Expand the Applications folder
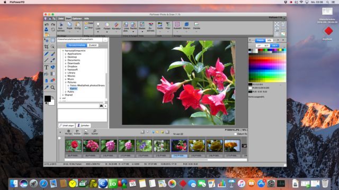This screenshot has width=339, height=190. pos(66,54)
